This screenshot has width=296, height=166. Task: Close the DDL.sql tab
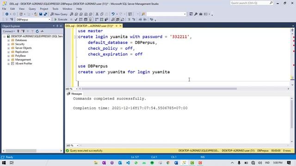120,26
